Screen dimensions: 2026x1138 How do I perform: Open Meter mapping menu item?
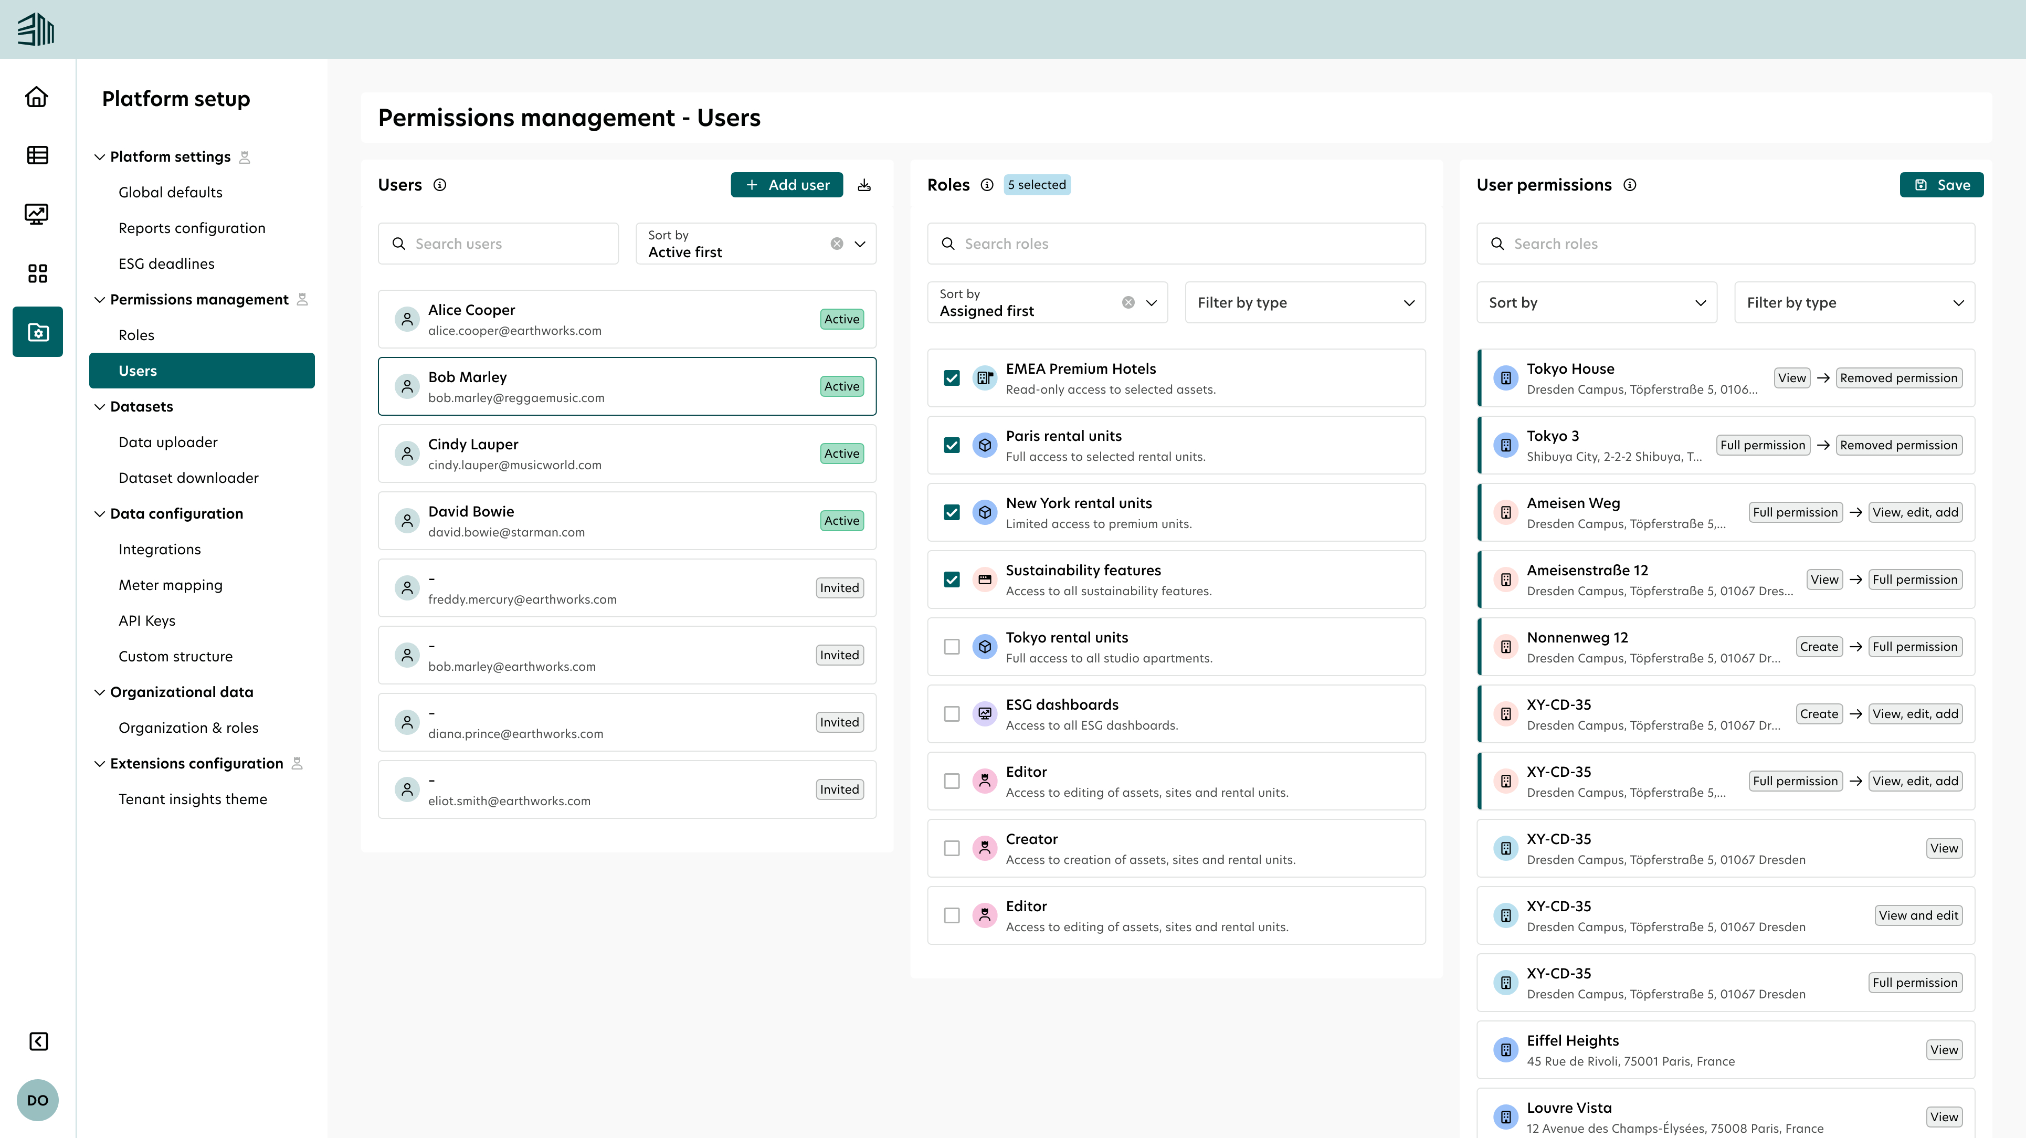(x=171, y=585)
